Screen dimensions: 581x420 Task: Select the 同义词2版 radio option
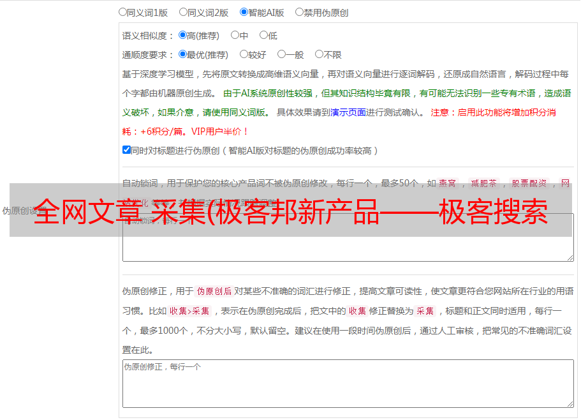coord(183,12)
